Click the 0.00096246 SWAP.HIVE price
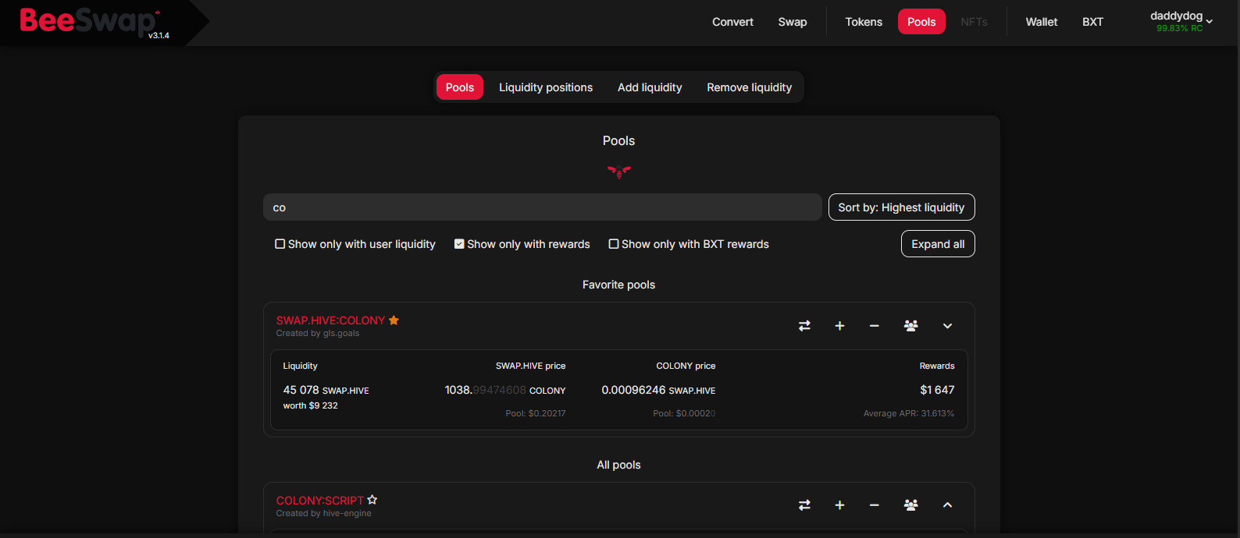1240x538 pixels. (658, 390)
